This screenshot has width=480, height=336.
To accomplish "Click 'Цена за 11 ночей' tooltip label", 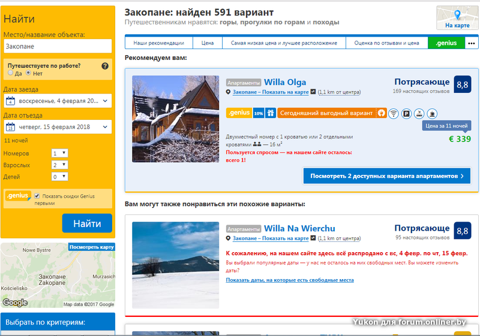I will 446,126.
